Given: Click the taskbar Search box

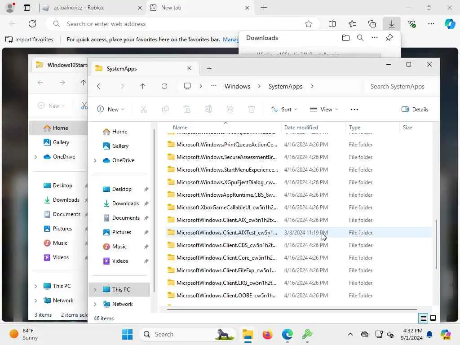Looking at the screenshot, I should [188, 334].
